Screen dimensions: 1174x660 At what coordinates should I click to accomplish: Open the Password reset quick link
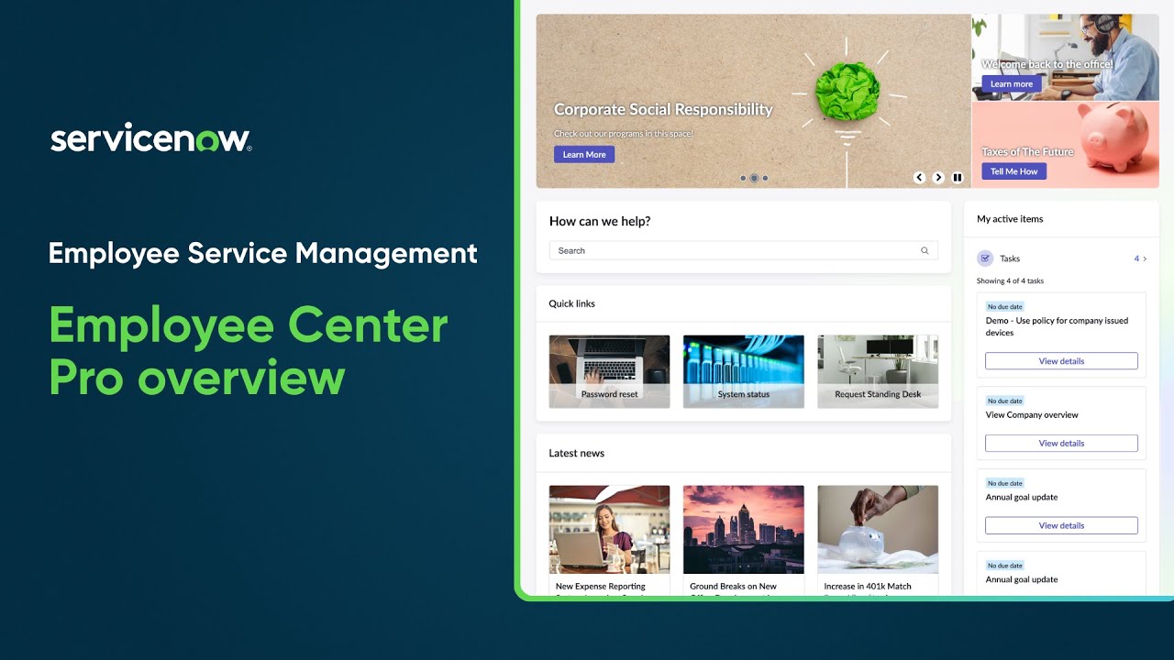pos(609,370)
